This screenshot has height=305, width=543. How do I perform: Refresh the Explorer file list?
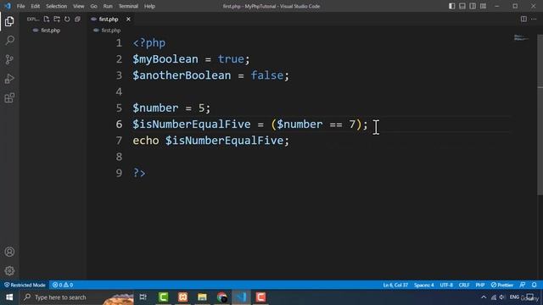pyautogui.click(x=67, y=19)
